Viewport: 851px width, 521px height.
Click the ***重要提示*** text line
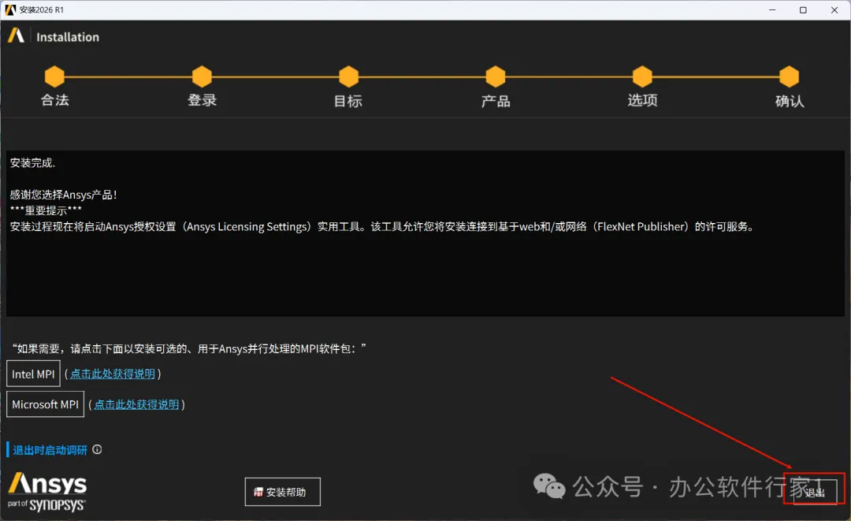pyautogui.click(x=46, y=210)
